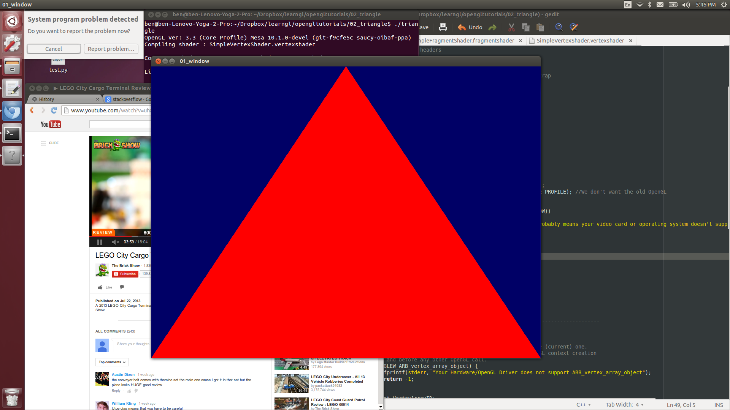Click the gedit Redo arrow icon
Screen dimensions: 730x410
492,27
